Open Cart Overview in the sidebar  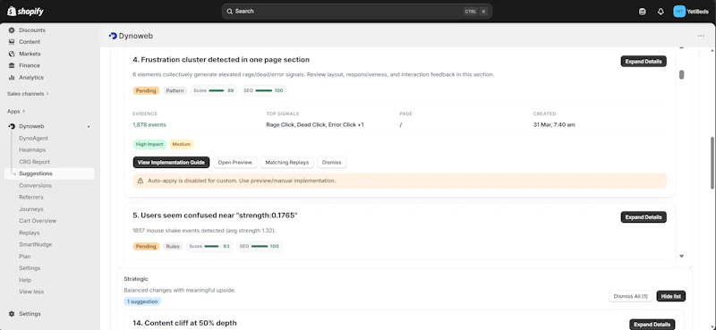pyautogui.click(x=38, y=221)
